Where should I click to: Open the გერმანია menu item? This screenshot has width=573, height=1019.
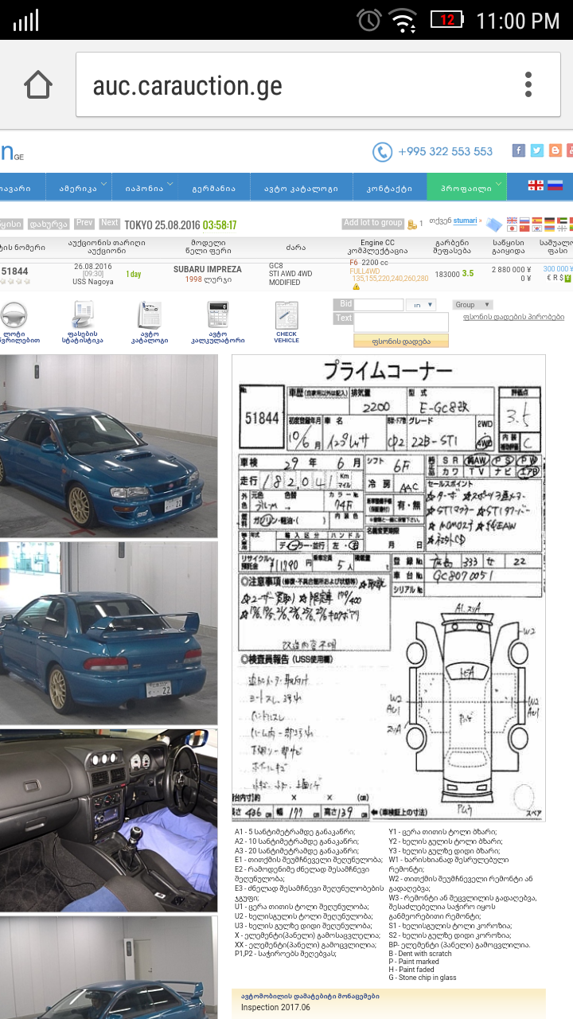pyautogui.click(x=213, y=189)
